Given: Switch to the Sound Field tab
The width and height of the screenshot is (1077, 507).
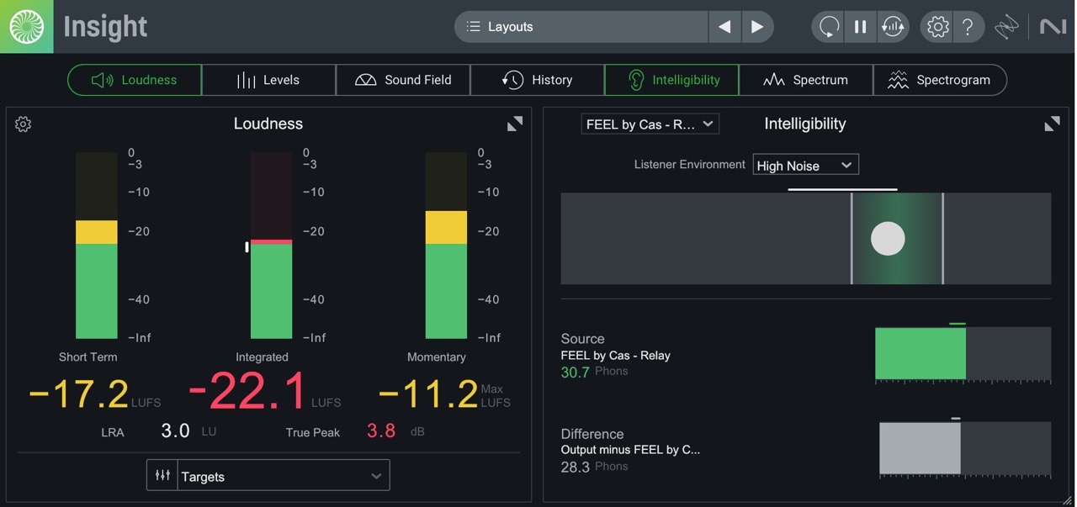Looking at the screenshot, I should tap(402, 79).
